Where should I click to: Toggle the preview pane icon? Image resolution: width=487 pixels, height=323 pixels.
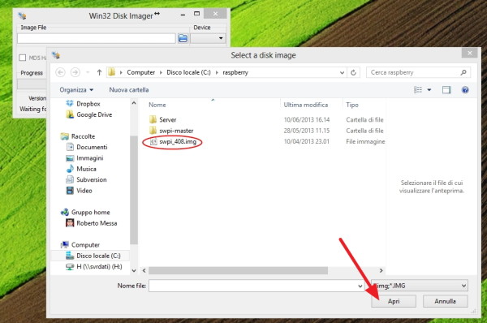446,90
